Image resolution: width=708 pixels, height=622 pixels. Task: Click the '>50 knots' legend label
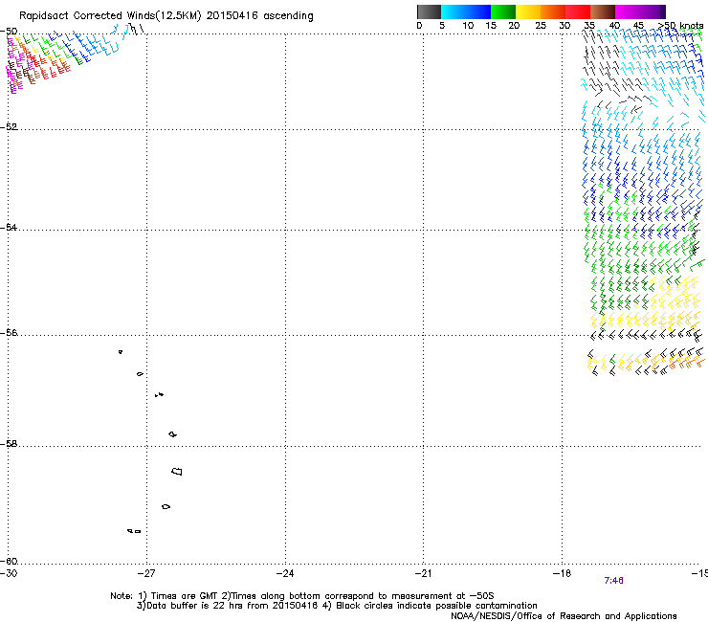(680, 26)
